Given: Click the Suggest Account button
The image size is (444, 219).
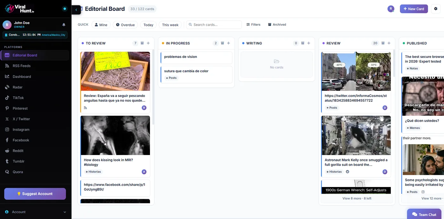Looking at the screenshot, I should 35,194.
